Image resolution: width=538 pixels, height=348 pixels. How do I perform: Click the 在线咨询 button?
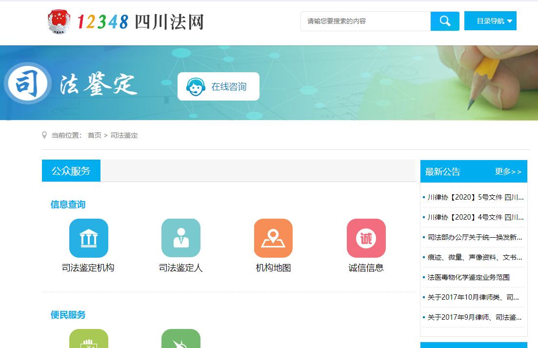click(218, 86)
